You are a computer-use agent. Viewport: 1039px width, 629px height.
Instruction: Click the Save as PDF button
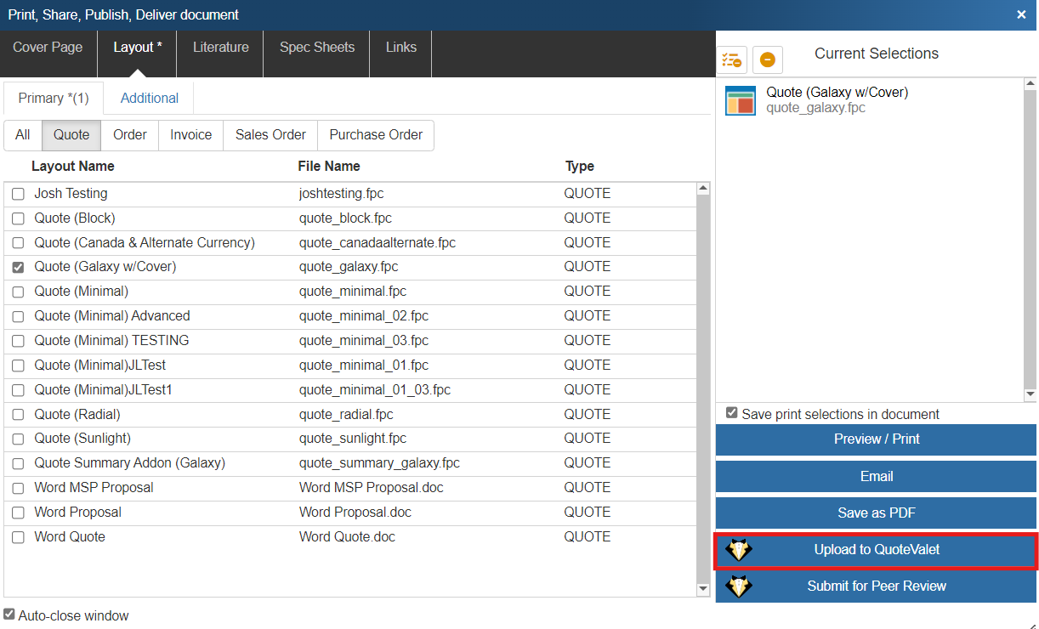point(876,513)
